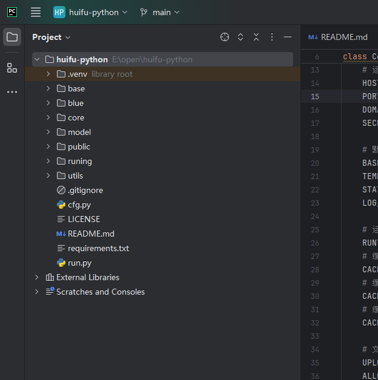Expand the blue folder
Image resolution: width=378 pixels, height=380 pixels.
pos(48,103)
